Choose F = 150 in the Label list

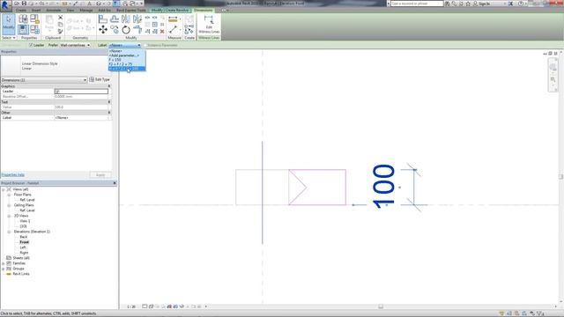point(127,60)
